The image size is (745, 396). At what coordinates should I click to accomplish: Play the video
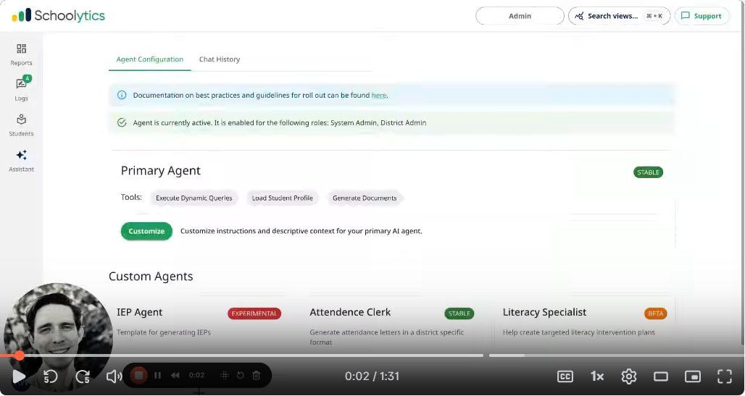pos(19,376)
